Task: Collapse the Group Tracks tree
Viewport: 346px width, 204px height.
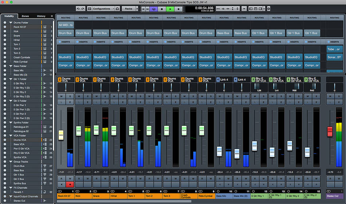Action: [x=11, y=162]
